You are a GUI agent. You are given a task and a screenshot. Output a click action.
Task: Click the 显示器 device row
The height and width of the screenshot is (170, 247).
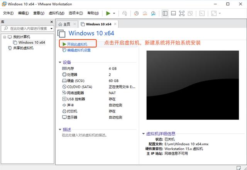pyautogui.click(x=99, y=117)
